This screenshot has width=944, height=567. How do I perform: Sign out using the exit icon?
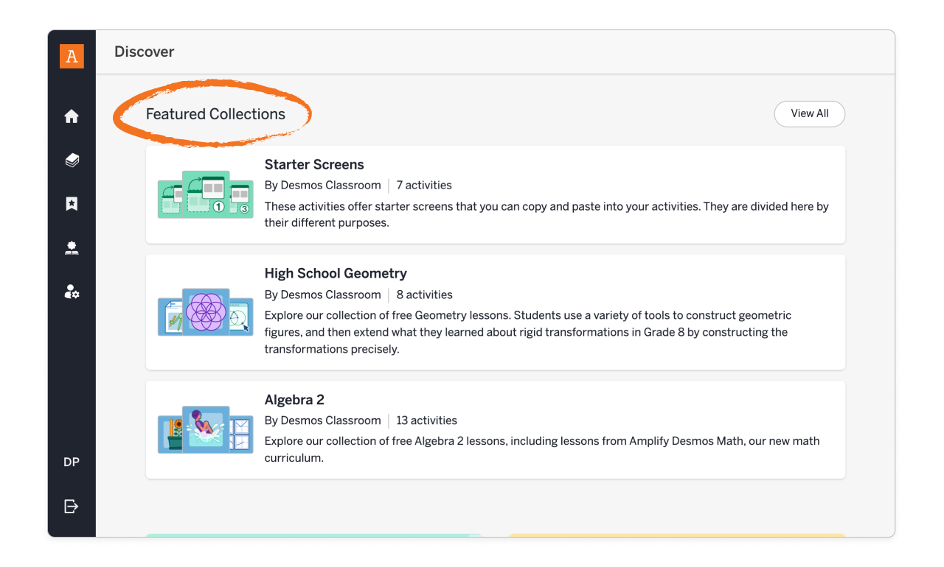pyautogui.click(x=71, y=506)
